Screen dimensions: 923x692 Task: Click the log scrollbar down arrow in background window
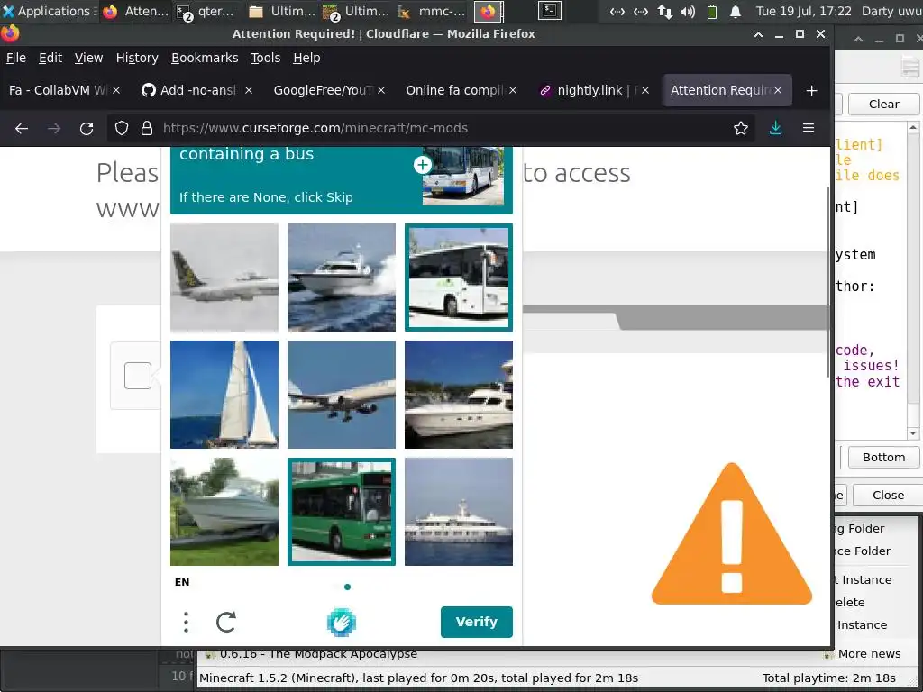pos(913,433)
